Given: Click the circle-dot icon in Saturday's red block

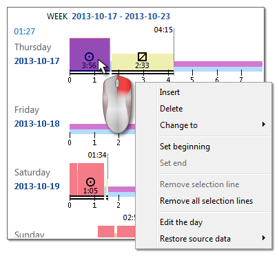Looking at the screenshot, I should click(x=90, y=182).
